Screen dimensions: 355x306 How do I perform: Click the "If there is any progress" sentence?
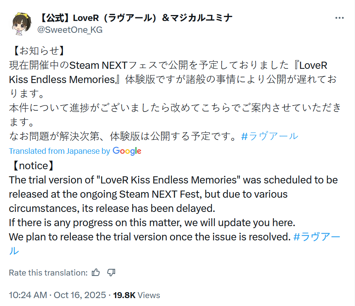pos(152,223)
